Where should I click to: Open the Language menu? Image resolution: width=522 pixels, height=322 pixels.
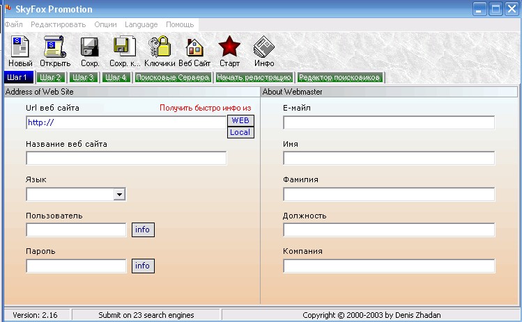[x=141, y=24]
